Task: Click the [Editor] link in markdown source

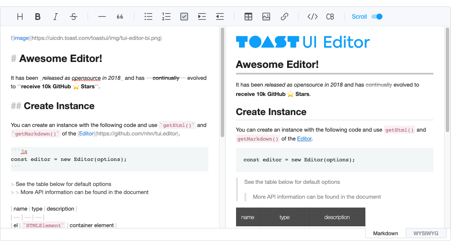Action: (86, 134)
